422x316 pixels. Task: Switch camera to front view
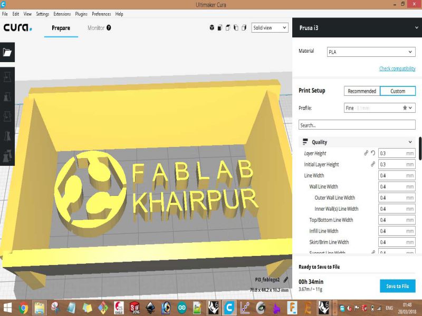220,28
